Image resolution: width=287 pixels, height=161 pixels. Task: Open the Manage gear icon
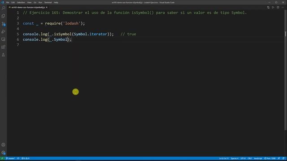click(3, 153)
